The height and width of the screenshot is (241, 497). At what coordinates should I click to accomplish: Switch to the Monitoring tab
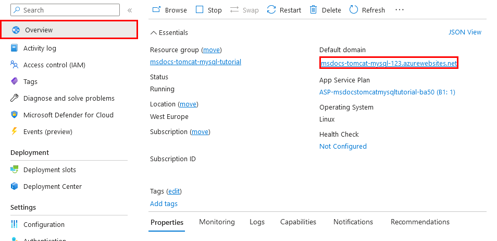[x=217, y=222]
